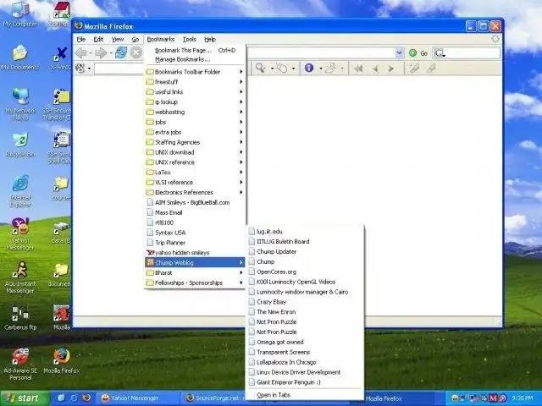
Task: Open the Help menu
Action: pos(210,40)
